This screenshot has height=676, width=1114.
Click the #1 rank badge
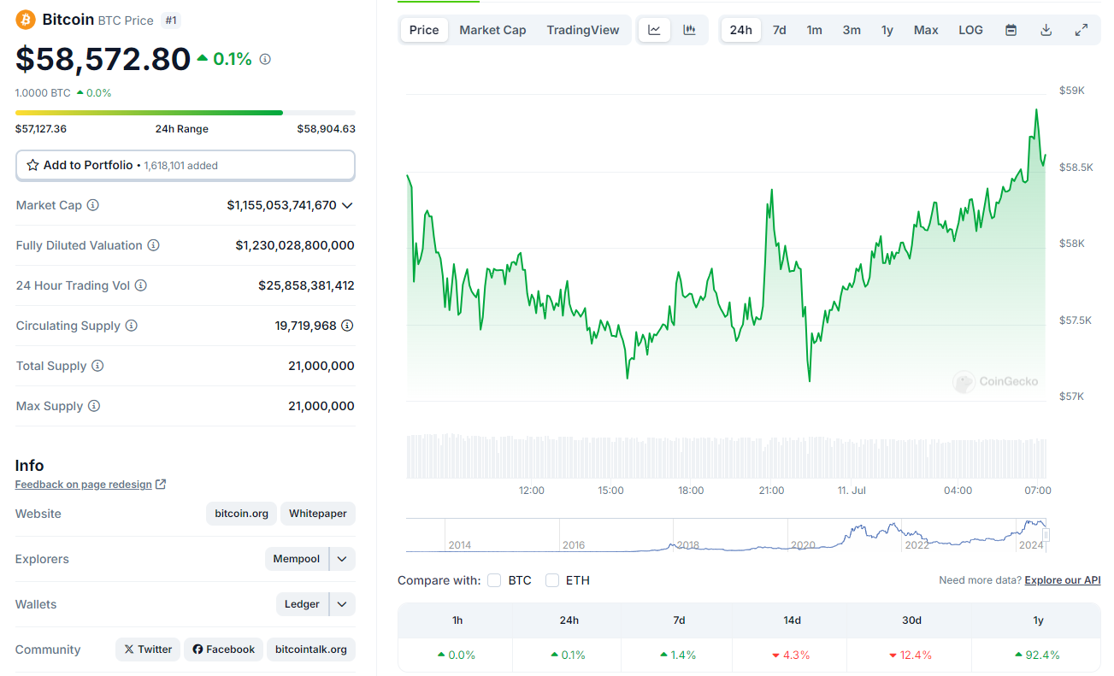[171, 20]
